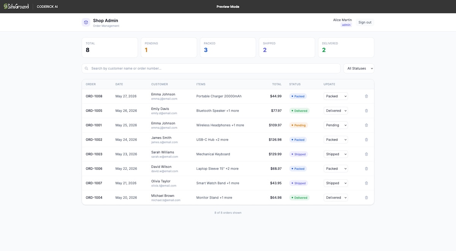Select the Pending stat card

click(x=169, y=47)
